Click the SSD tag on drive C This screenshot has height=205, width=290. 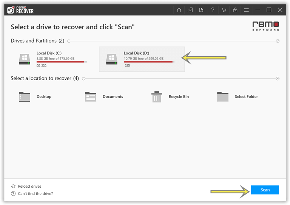[44, 65]
